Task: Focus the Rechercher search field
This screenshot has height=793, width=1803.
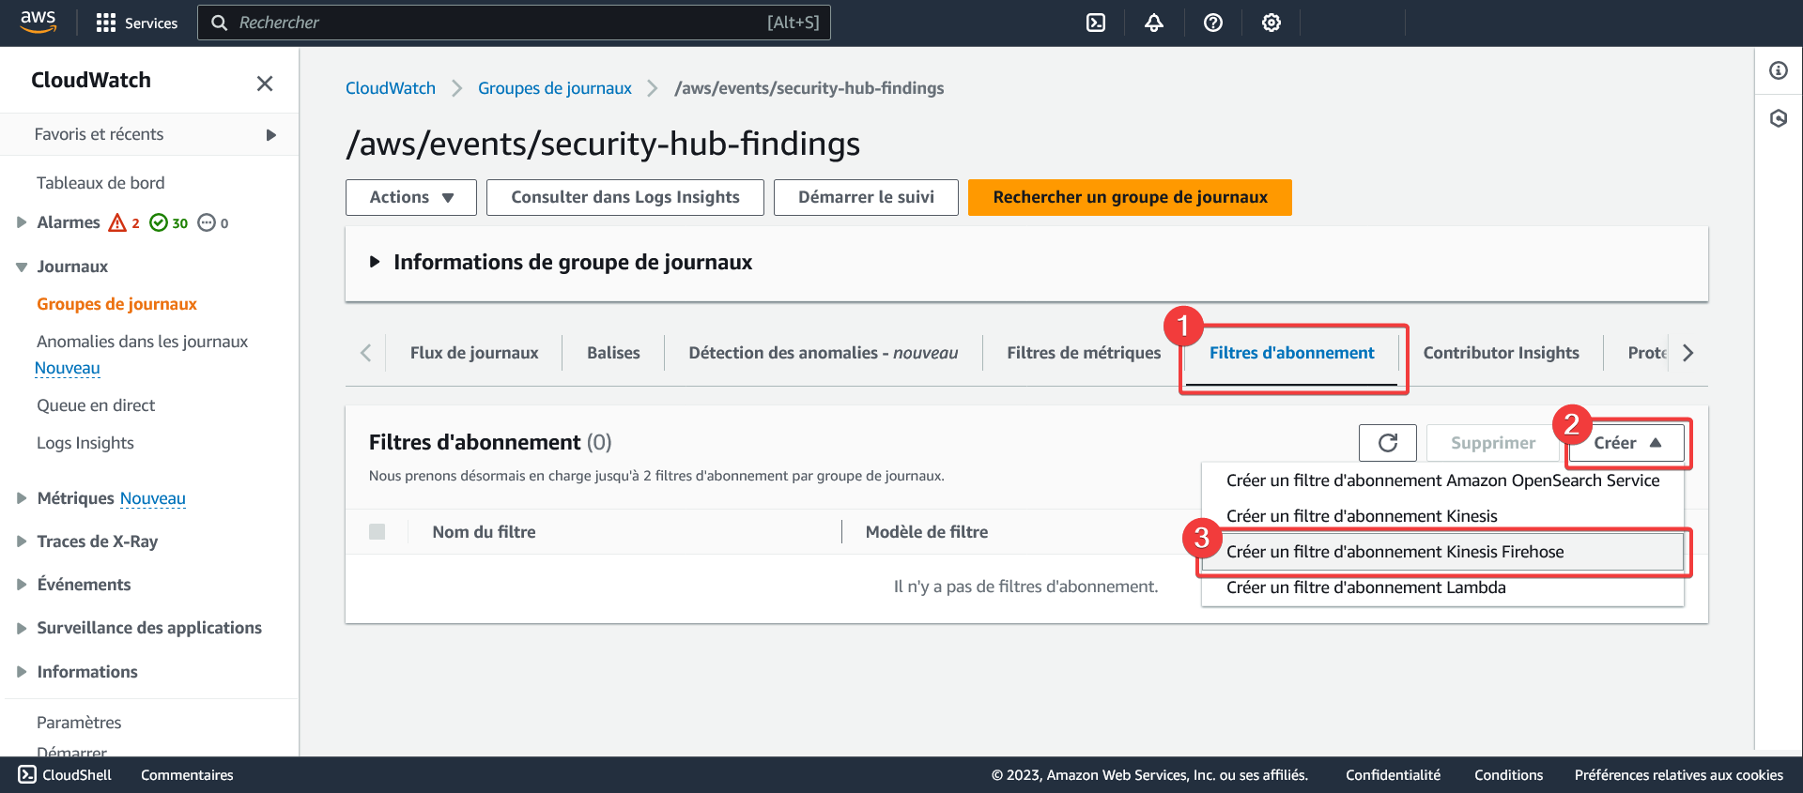Action: click(x=514, y=23)
